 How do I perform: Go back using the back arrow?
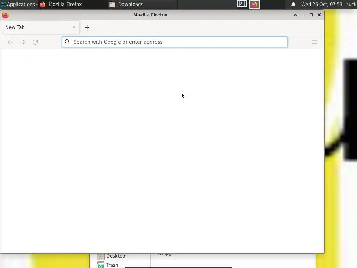[10, 42]
